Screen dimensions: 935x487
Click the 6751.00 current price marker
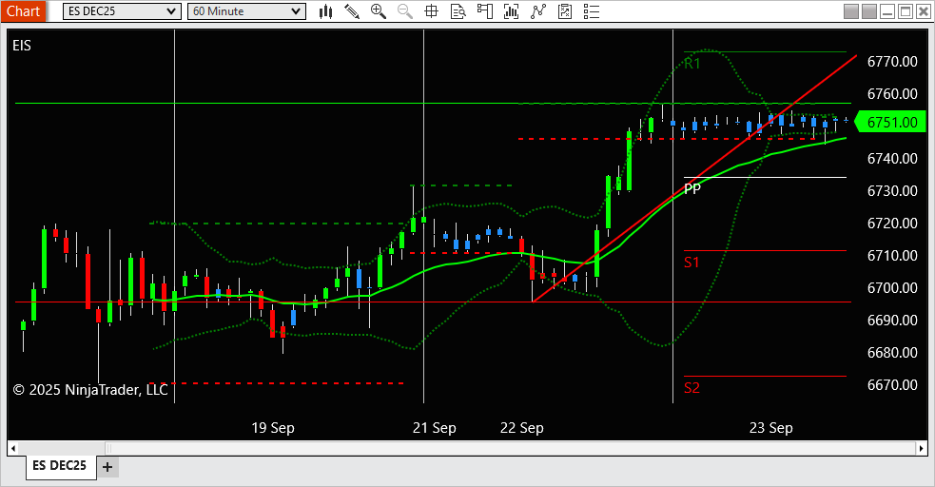click(890, 122)
